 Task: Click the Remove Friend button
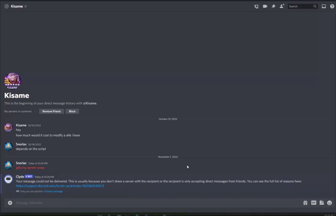[51, 111]
